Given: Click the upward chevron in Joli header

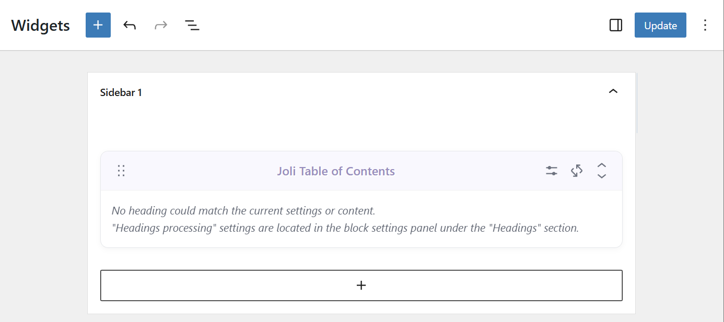Looking at the screenshot, I should pyautogui.click(x=602, y=165).
